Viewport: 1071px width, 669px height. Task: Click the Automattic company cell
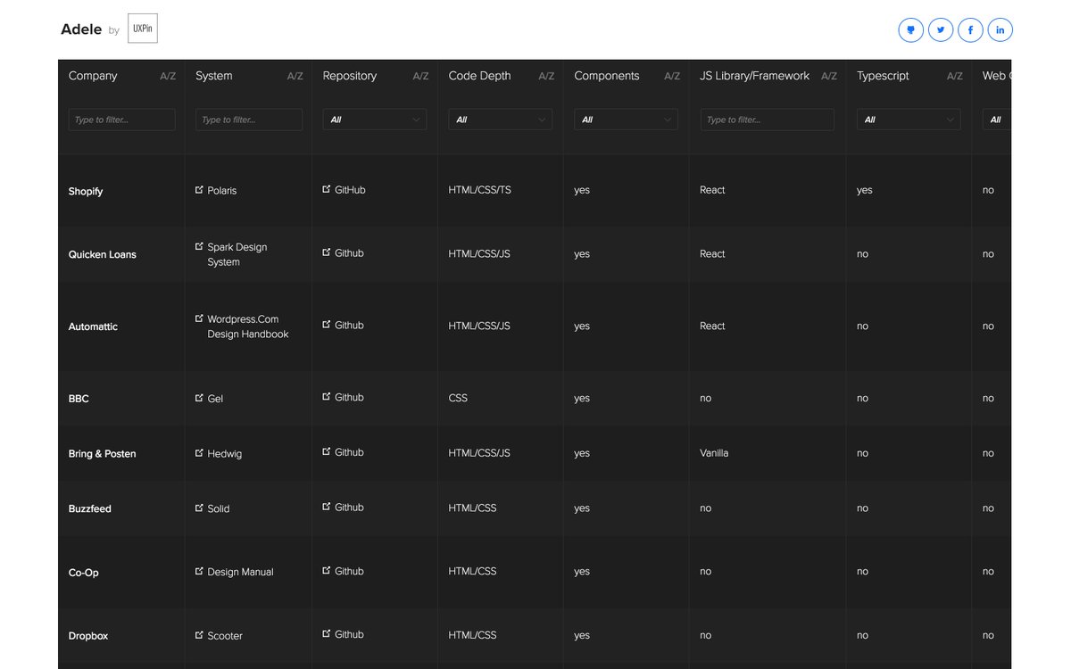93,326
